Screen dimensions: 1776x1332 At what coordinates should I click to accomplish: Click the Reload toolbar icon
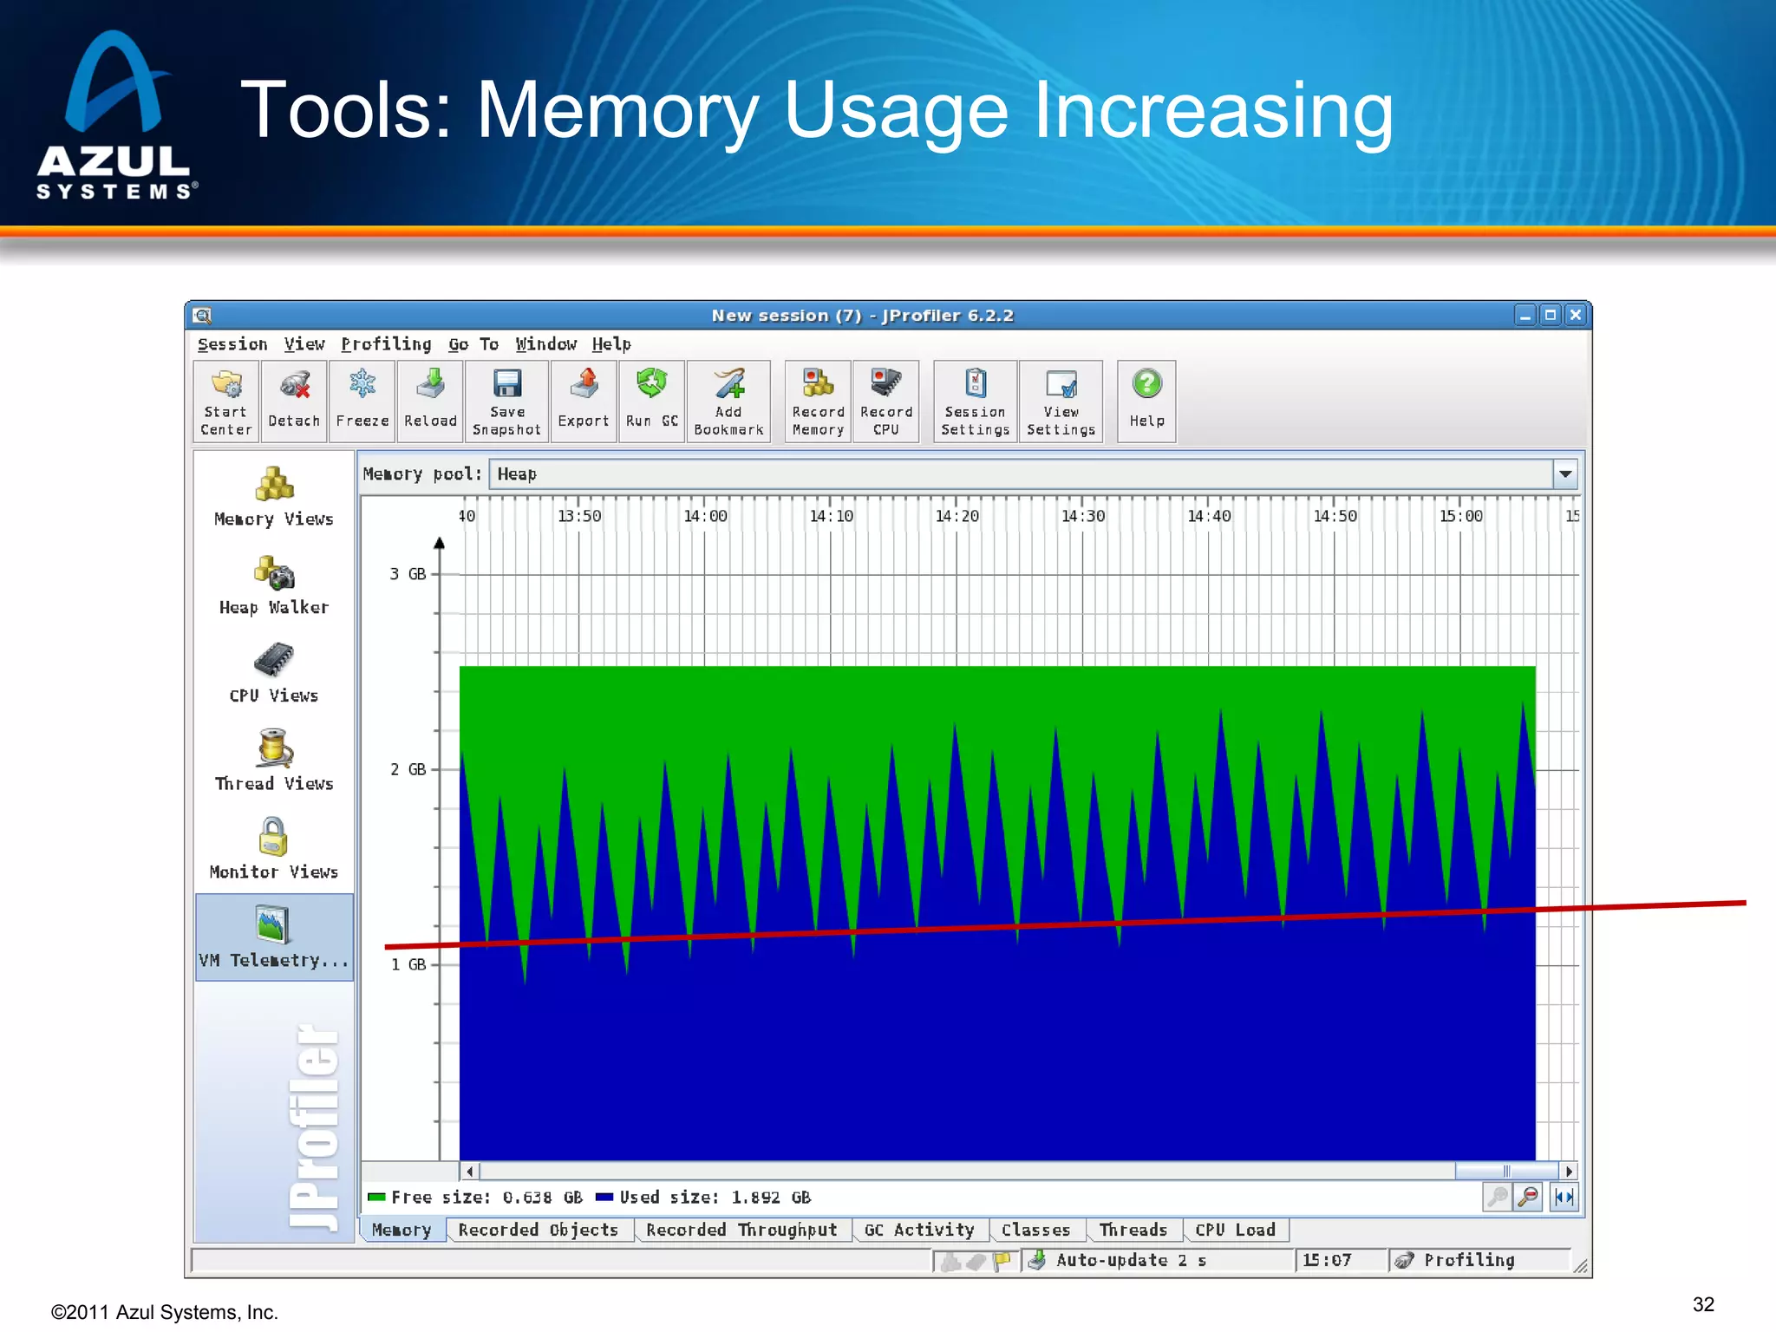[430, 402]
